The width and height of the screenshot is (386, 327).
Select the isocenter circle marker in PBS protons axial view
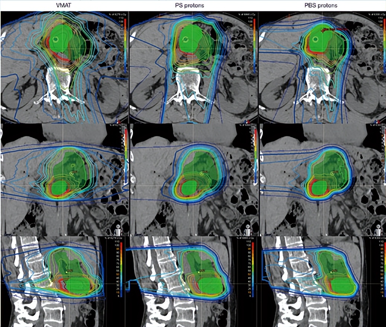coord(315,39)
